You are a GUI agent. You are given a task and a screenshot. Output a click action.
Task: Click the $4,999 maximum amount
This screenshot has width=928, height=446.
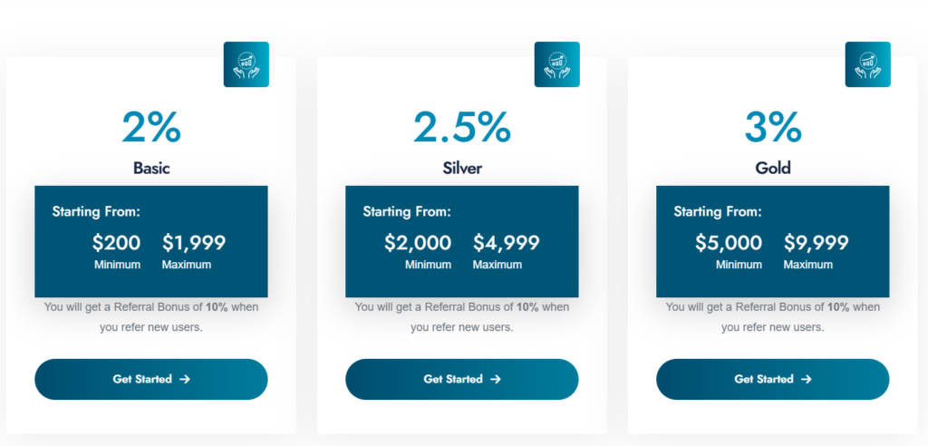[x=506, y=243]
